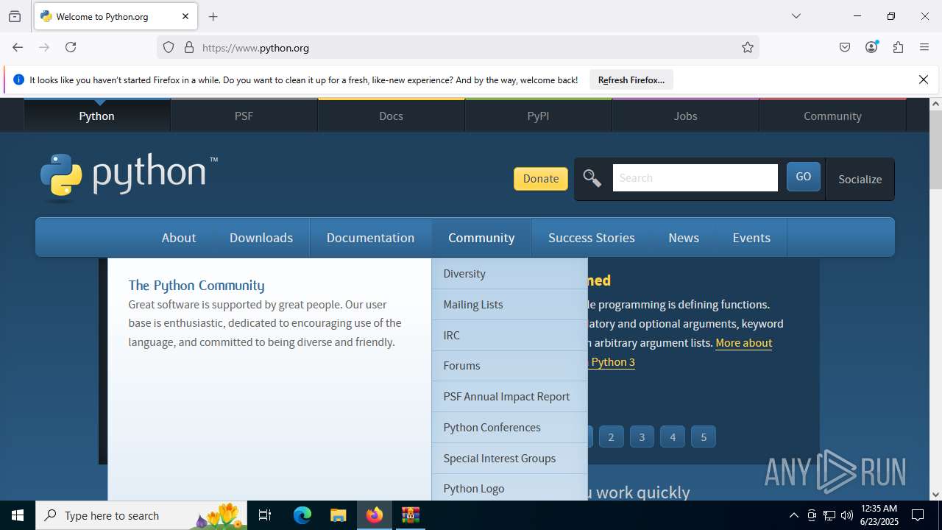The width and height of the screenshot is (942, 530).
Task: Open the Downloads navigation menu
Action: click(261, 238)
